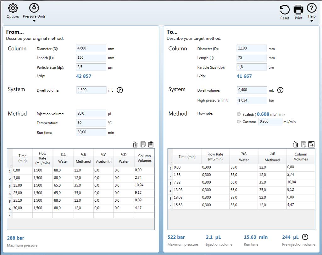This screenshot has height=255, width=322.
Task: Click the 1,56 time cell in the To table
Action: tap(187, 175)
